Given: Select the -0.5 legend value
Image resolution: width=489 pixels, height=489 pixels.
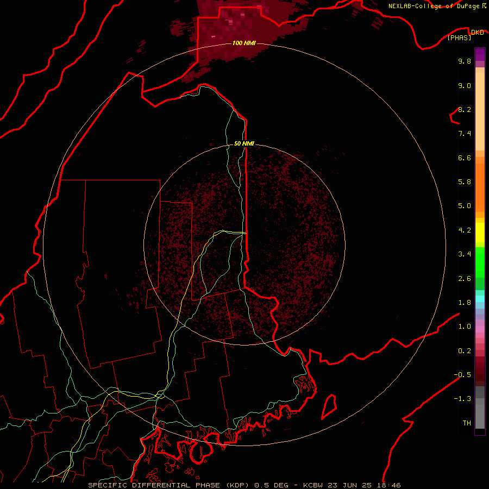Looking at the screenshot, I should coord(462,375).
